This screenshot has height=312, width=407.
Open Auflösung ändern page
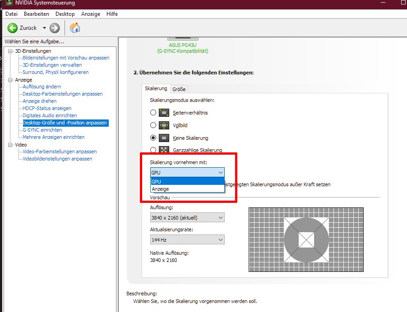click(42, 87)
